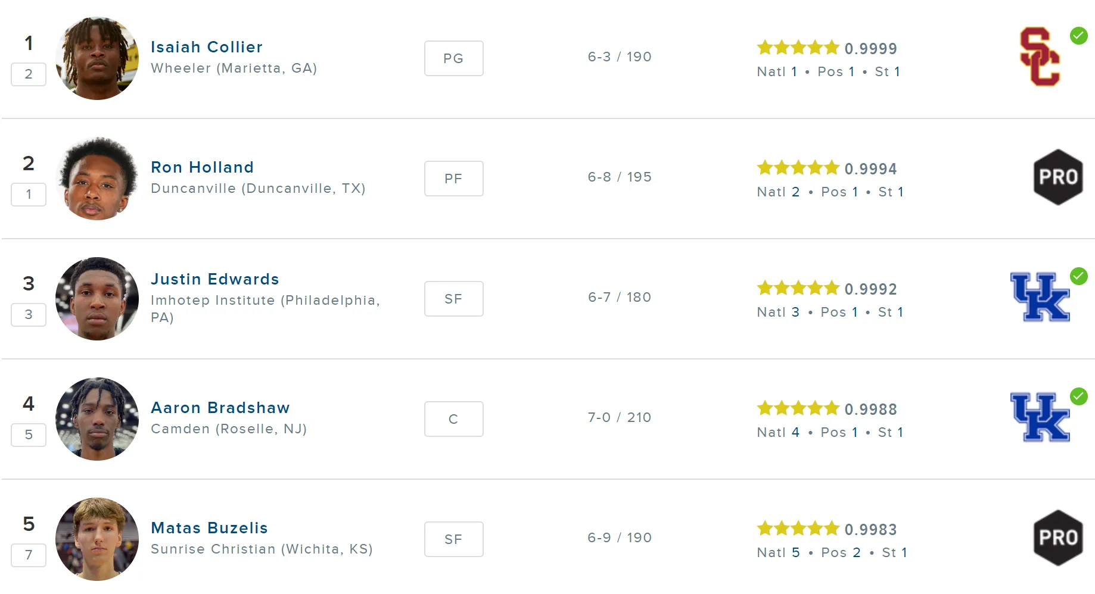
Task: Click Matas Buzelis' PRO hexagon badge
Action: click(x=1058, y=538)
